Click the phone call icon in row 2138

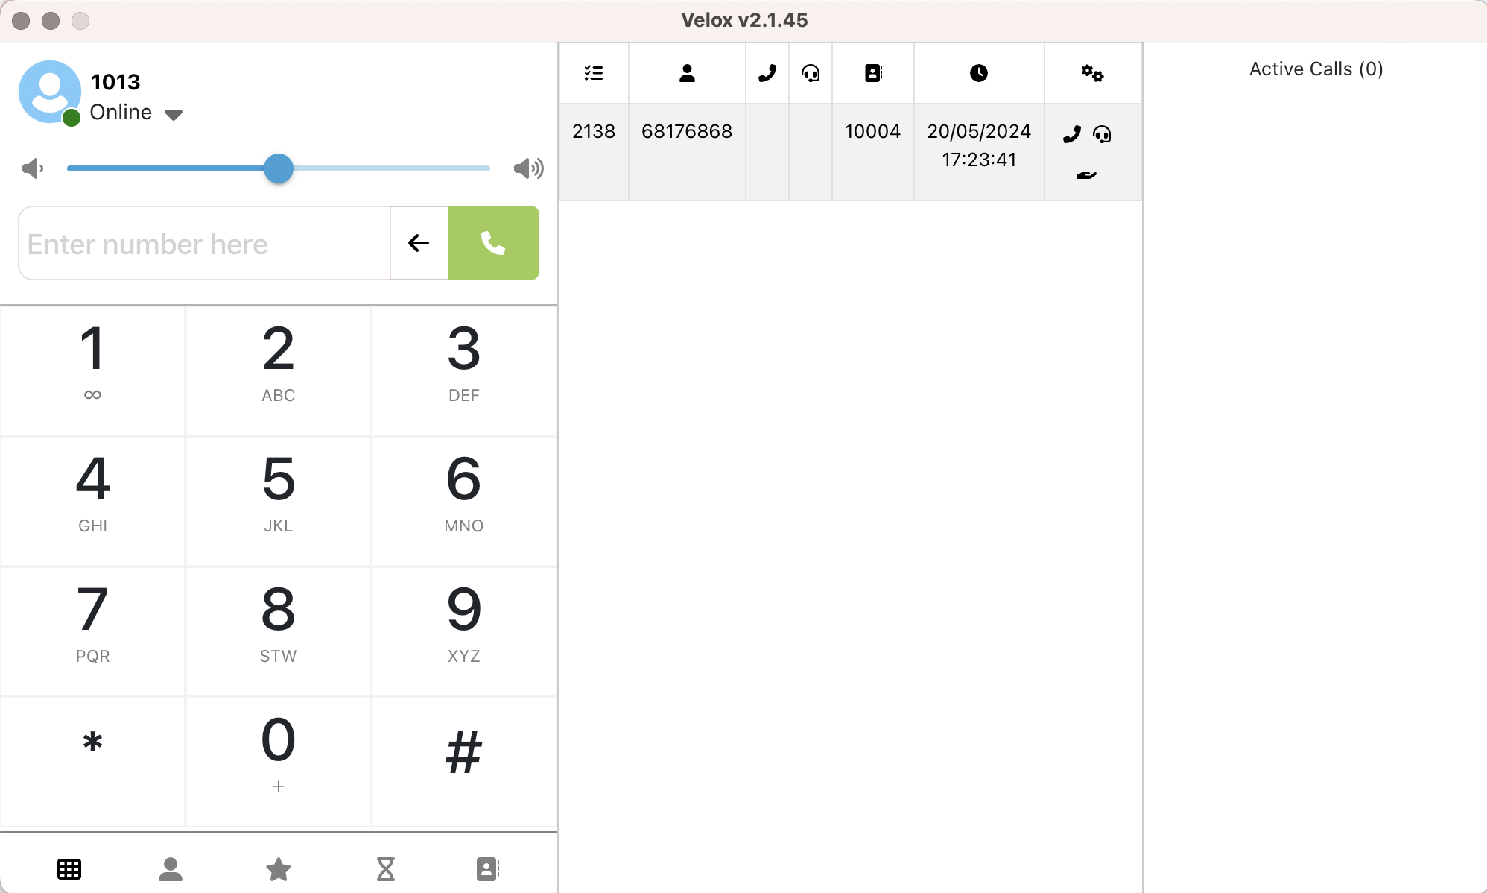(1072, 134)
